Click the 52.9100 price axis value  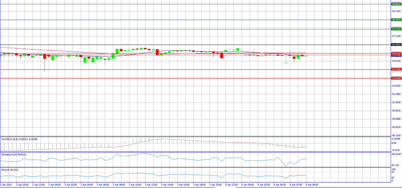coord(396,86)
